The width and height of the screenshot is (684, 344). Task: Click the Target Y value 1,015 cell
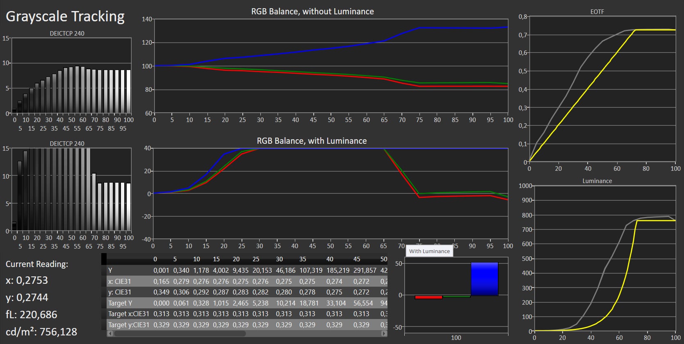[221, 303]
